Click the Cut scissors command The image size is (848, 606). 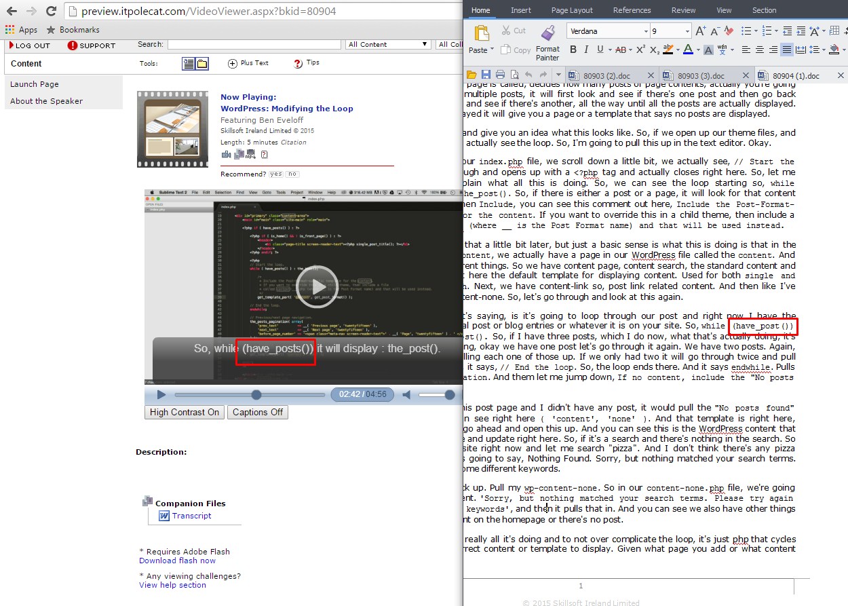514,31
